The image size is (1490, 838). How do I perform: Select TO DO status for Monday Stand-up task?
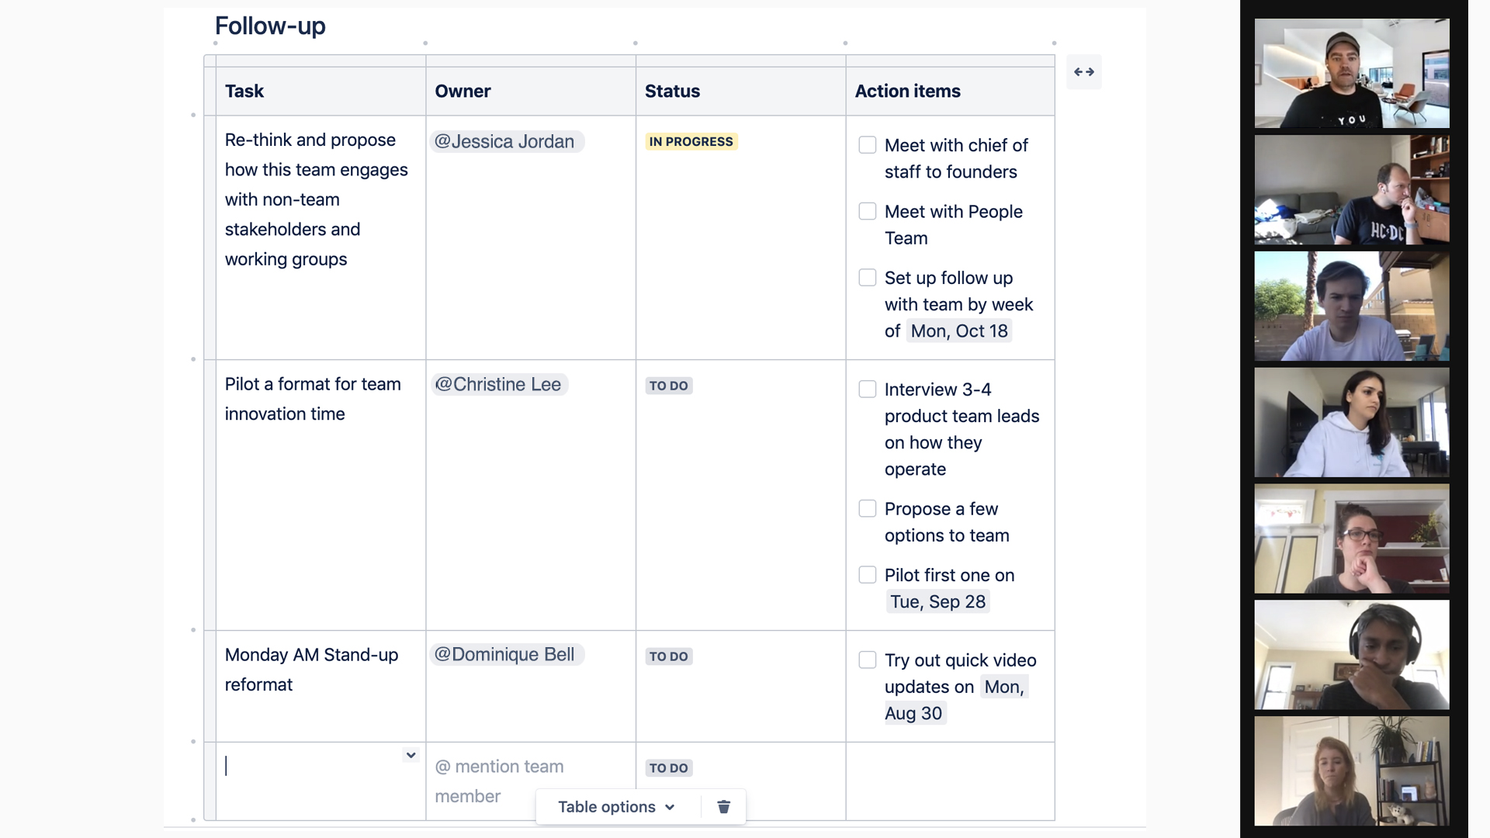pyautogui.click(x=668, y=656)
